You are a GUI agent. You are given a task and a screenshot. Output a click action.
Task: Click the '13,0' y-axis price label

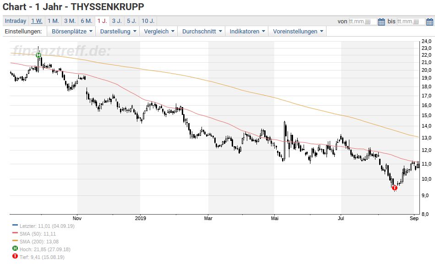coord(426,138)
